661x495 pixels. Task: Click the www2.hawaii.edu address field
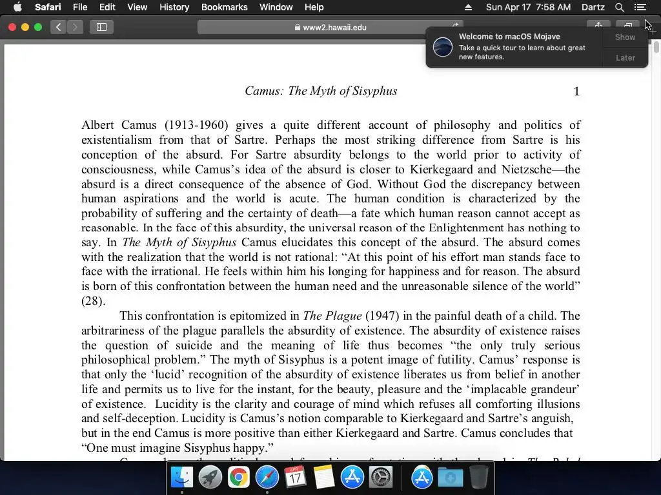coord(330,27)
